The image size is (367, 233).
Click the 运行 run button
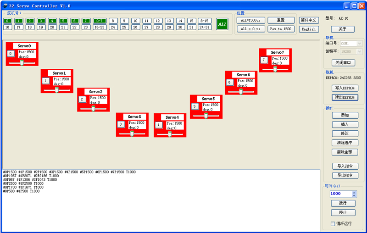[x=343, y=203]
